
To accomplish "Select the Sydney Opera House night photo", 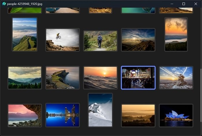I will [176, 115].
